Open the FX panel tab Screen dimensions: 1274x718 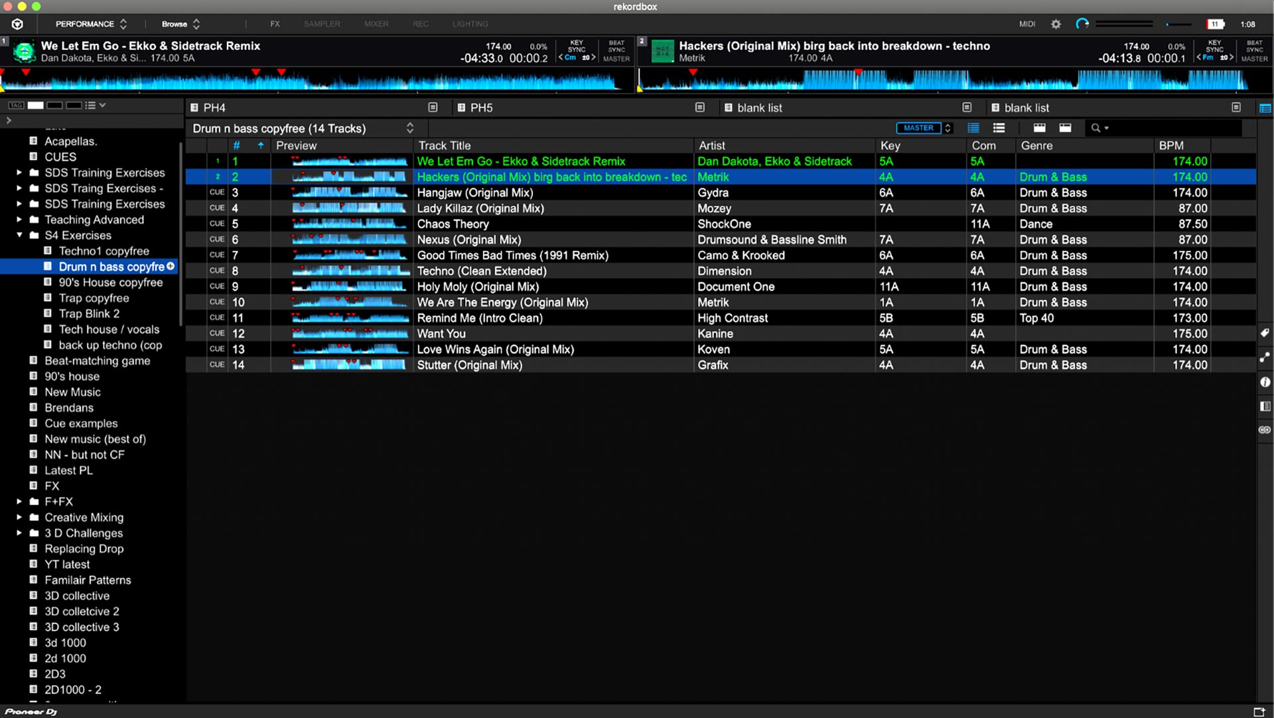click(x=275, y=24)
